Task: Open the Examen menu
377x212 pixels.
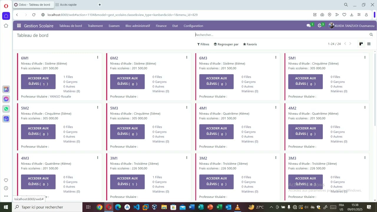Action: 114,26
